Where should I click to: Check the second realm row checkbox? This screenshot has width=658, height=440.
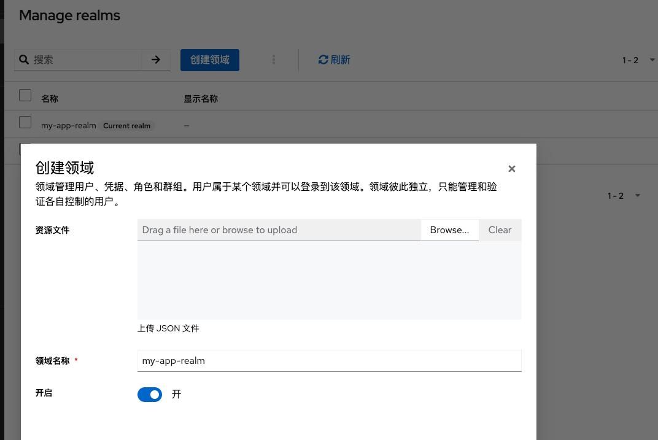[x=25, y=149]
